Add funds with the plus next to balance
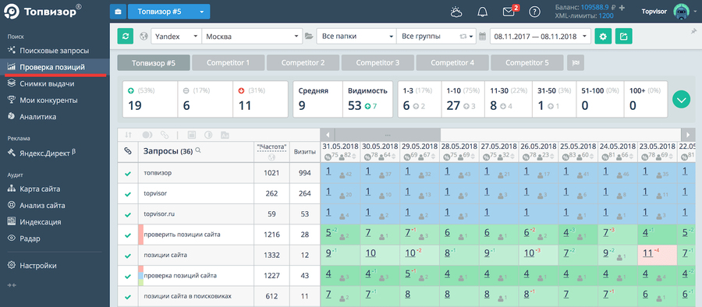Image resolution: width=702 pixels, height=307 pixels. (x=622, y=8)
